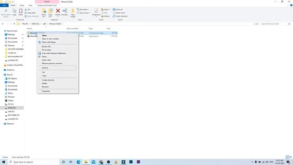
Task: Expand the New item dropdown
Action: (x=82, y=10)
